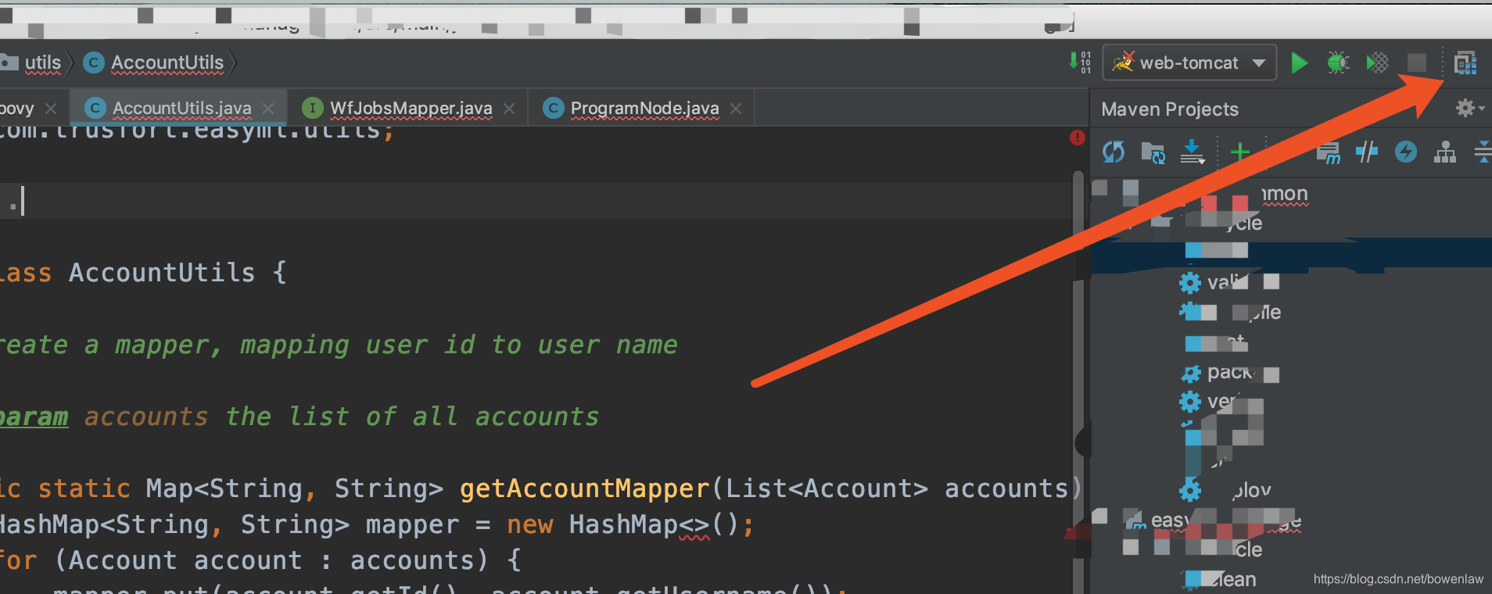The width and height of the screenshot is (1492, 594).
Task: Click comment text 'mapping user id'
Action: 357,345
